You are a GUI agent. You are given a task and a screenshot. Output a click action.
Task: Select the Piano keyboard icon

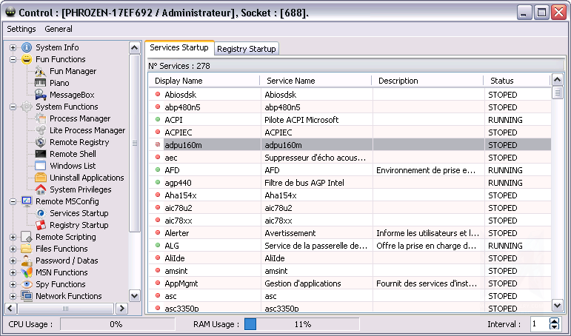pos(41,83)
